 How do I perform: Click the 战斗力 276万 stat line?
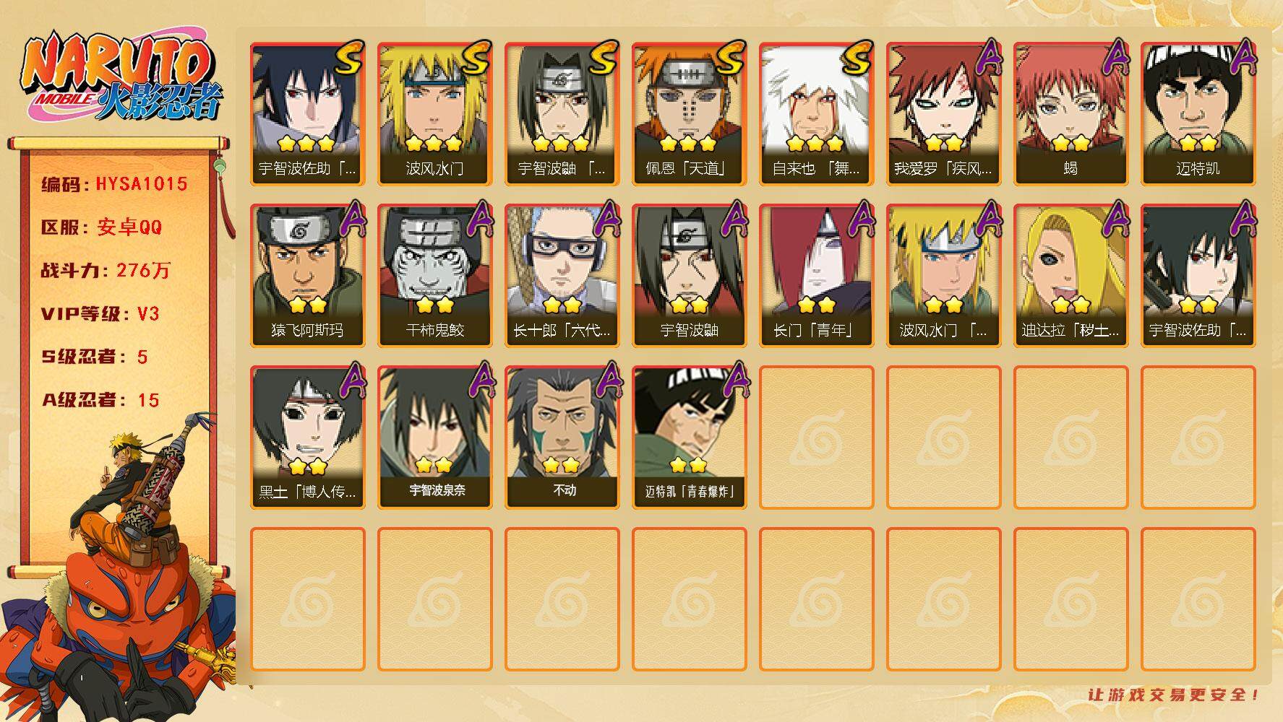point(106,271)
